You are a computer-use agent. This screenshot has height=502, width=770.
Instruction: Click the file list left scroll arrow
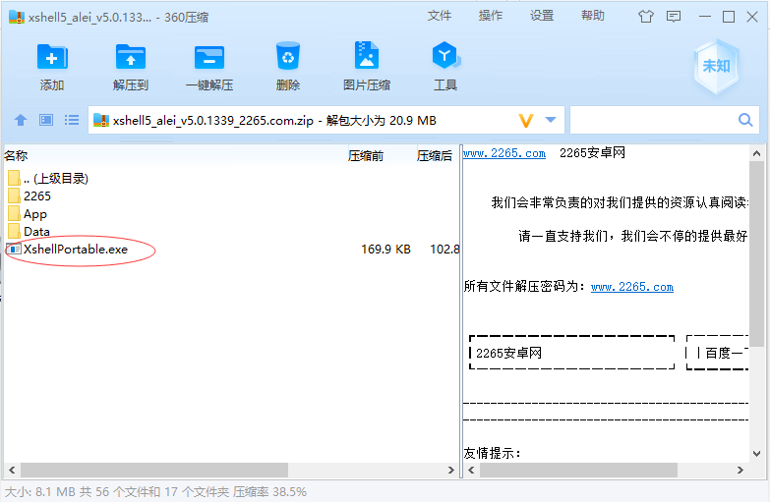pyautogui.click(x=12, y=471)
